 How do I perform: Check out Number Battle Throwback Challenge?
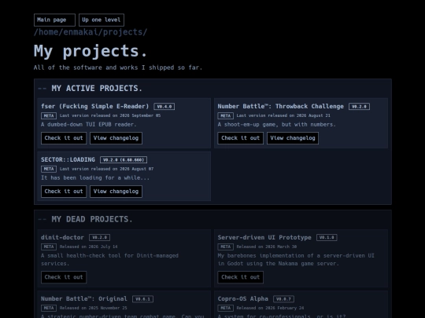240,138
